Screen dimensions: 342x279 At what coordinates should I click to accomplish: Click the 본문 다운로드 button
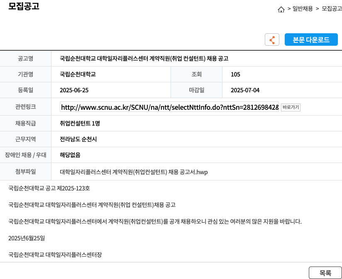[x=311, y=40]
